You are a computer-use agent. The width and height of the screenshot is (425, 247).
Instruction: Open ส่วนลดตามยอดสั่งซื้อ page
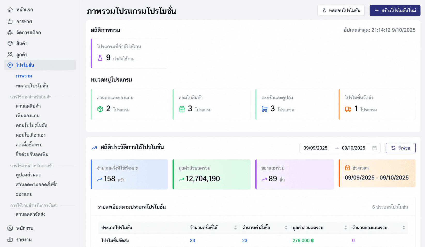pos(37,185)
